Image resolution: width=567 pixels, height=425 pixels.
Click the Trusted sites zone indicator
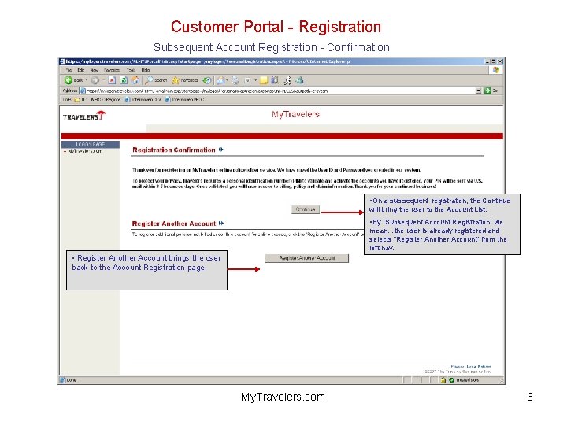pyautogui.click(x=464, y=380)
